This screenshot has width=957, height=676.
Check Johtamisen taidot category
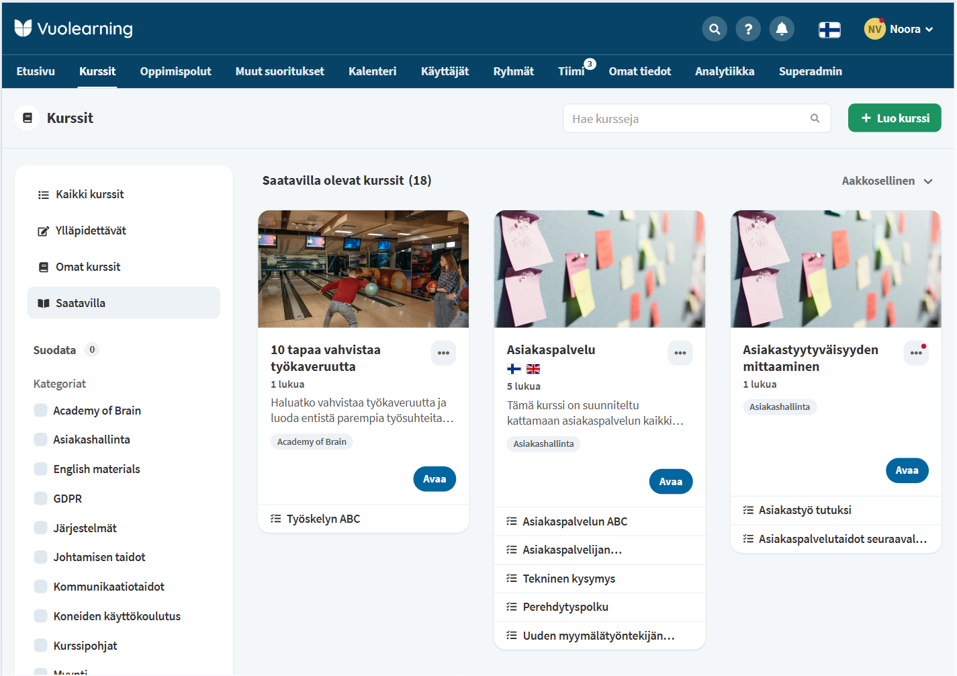41,557
